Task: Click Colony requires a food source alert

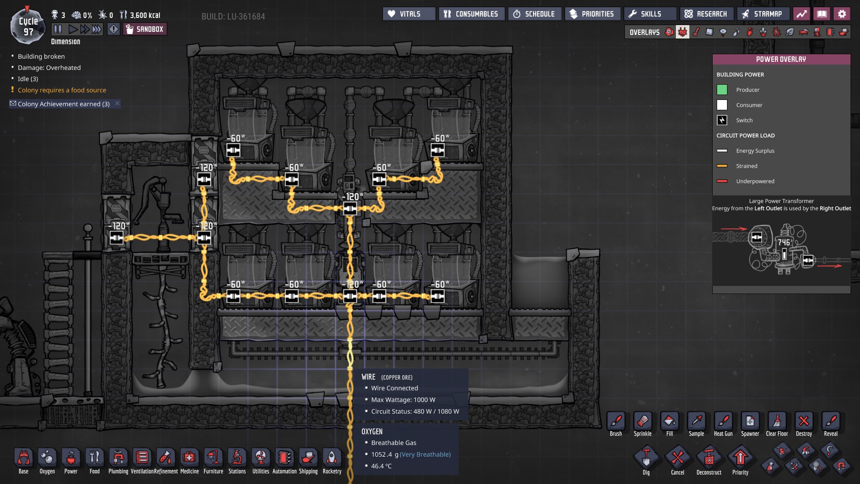Action: (62, 90)
